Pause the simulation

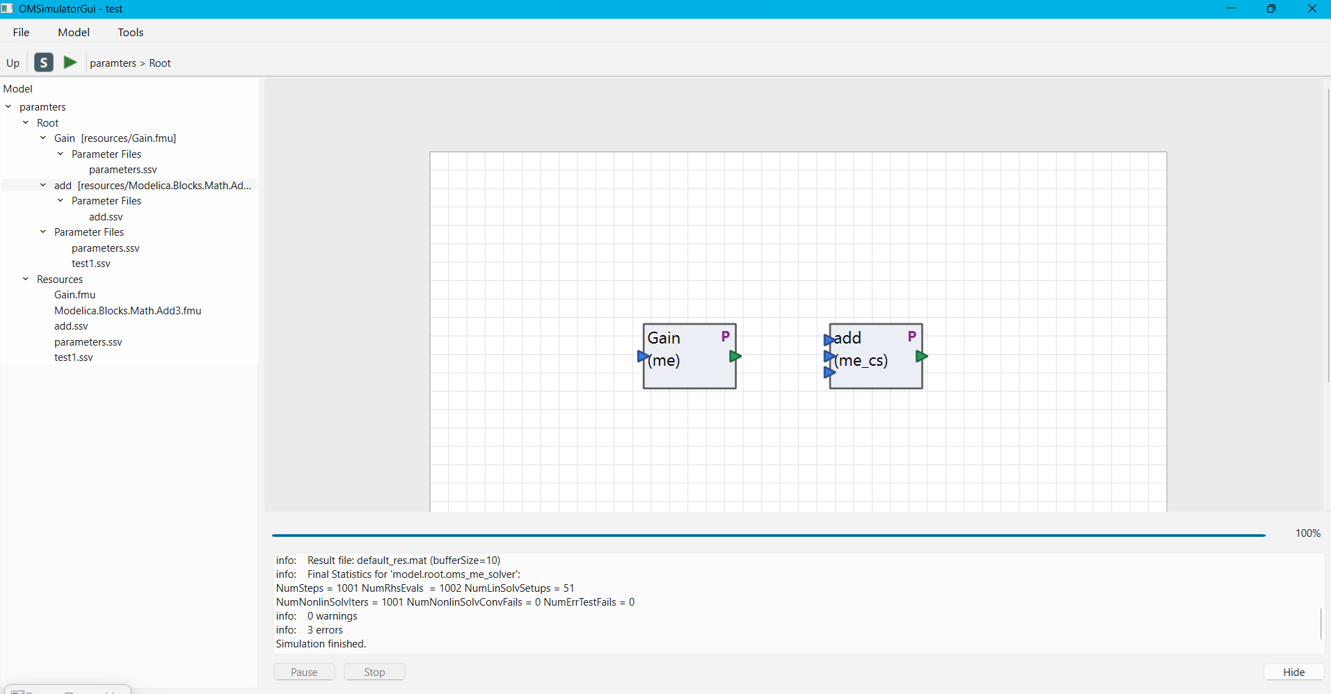coord(304,672)
